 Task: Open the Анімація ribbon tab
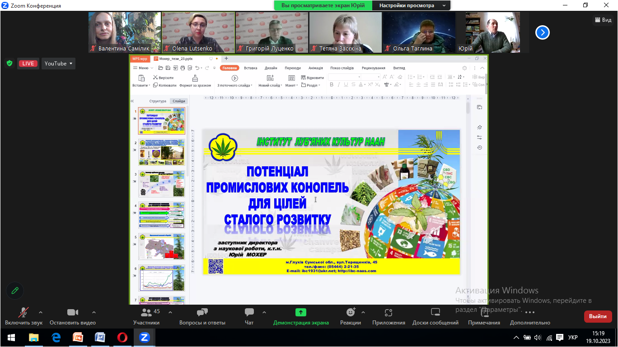(x=316, y=68)
